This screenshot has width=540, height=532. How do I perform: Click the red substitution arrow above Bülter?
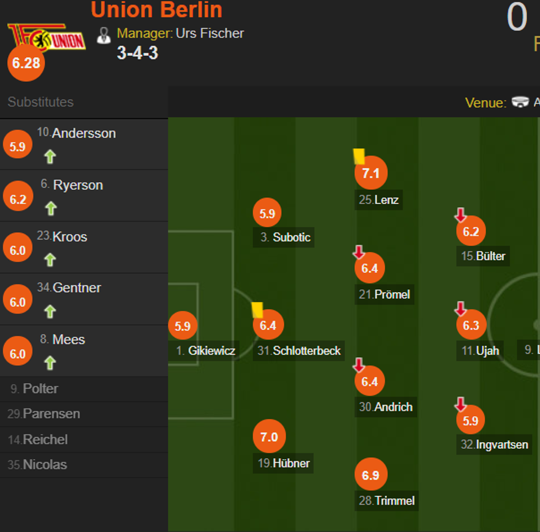[460, 214]
